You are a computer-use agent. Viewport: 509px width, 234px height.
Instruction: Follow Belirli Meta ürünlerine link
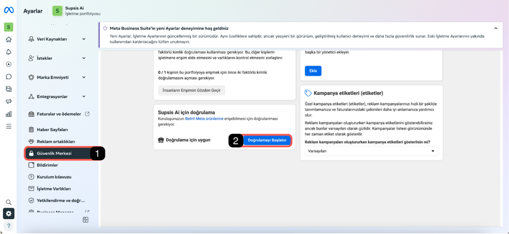204,119
